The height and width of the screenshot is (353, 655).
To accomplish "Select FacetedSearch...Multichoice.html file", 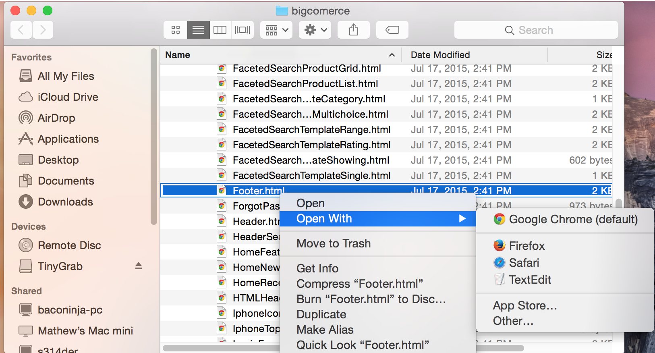I will click(311, 114).
